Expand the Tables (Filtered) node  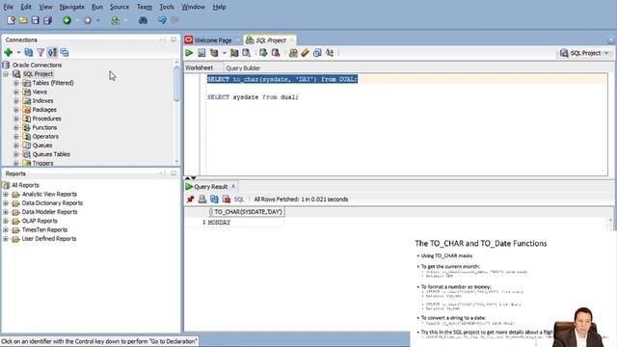tap(16, 83)
